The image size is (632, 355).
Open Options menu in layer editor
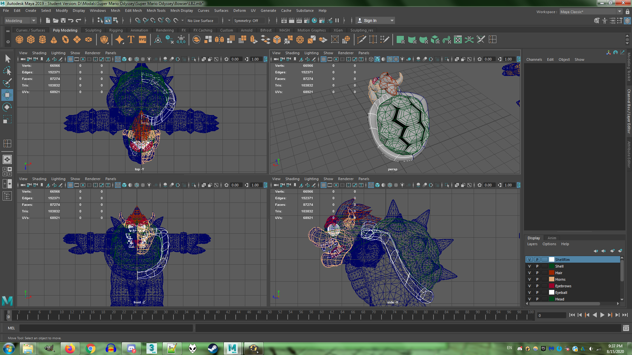(549, 244)
